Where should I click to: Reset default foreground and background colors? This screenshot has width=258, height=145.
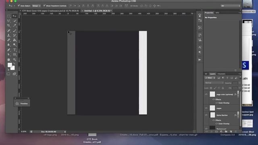click(8, 69)
